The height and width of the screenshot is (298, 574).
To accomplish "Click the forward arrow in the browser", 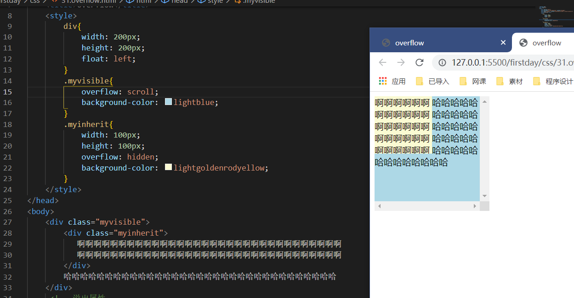I will click(x=401, y=62).
